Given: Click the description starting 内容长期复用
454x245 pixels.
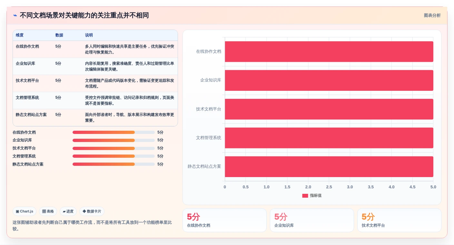Looking at the screenshot, I should (130, 66).
